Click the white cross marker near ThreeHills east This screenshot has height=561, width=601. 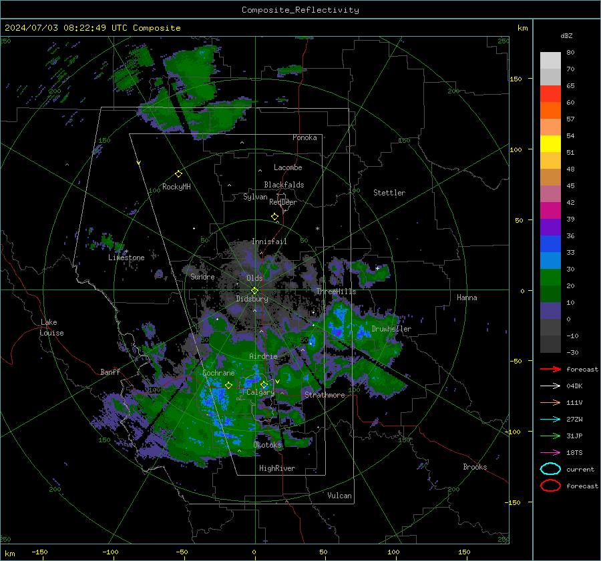(377, 268)
